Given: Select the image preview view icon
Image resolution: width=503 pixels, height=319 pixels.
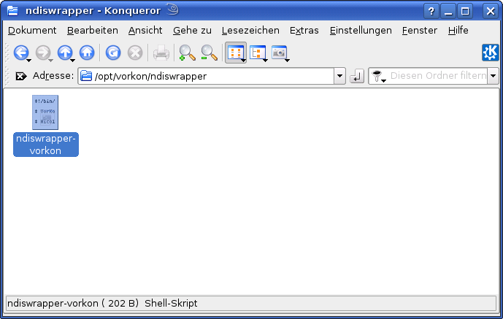Looking at the screenshot, I should [279, 53].
